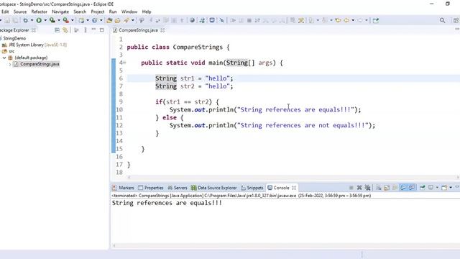This screenshot has height=259, width=460.
Task: Open the Search menu
Action: pos(80,12)
